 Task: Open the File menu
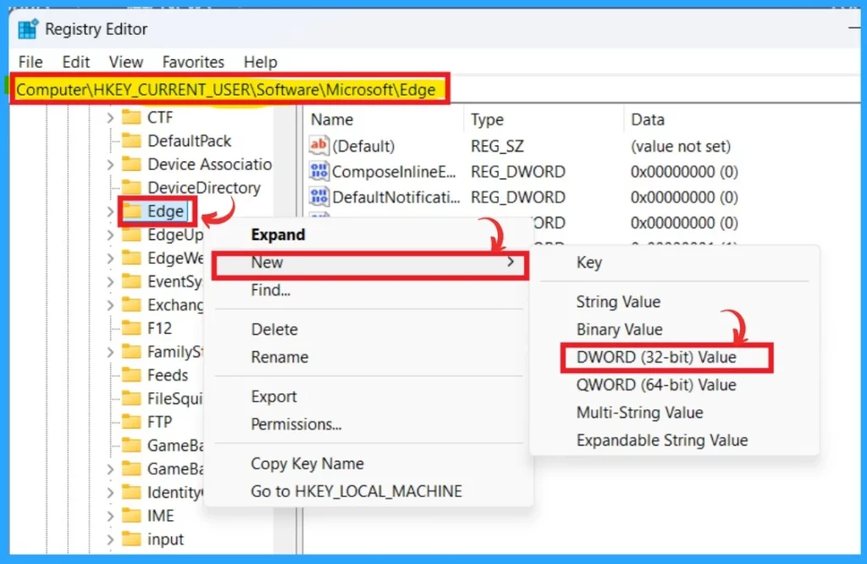pos(30,62)
